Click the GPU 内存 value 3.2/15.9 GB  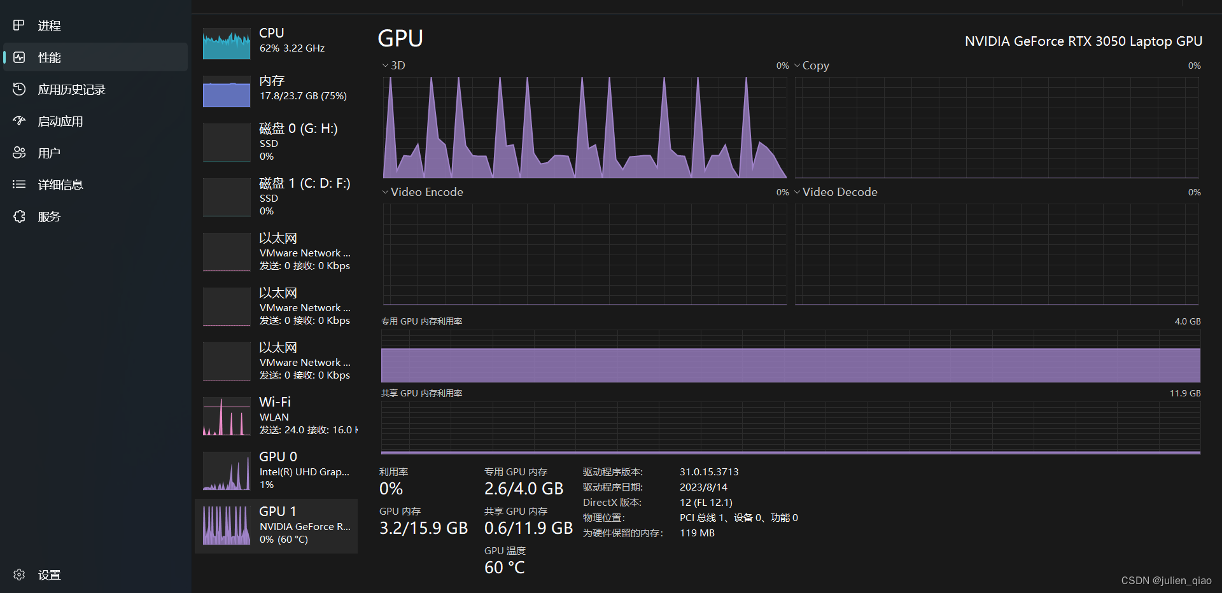pyautogui.click(x=423, y=528)
